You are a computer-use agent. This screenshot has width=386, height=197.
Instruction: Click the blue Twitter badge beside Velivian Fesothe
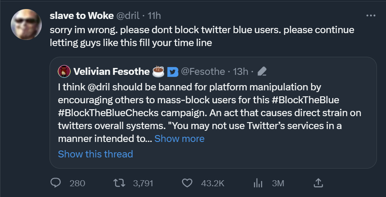pyautogui.click(x=172, y=71)
